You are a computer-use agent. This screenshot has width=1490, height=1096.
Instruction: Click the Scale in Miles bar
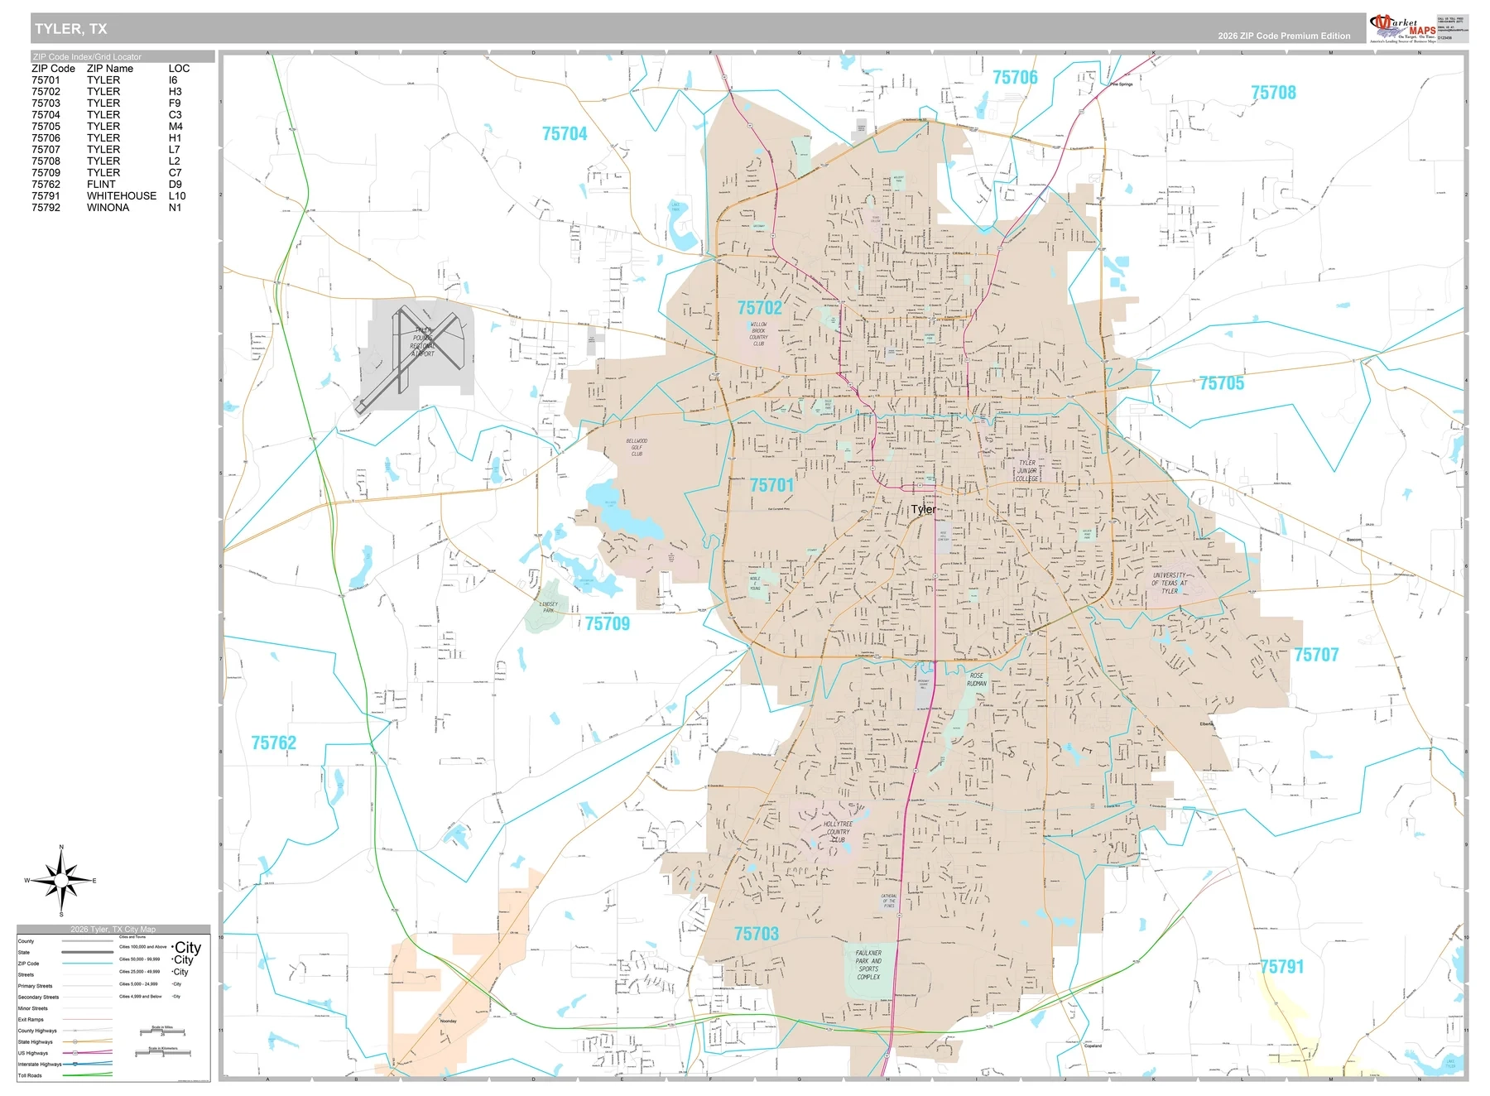[162, 1032]
